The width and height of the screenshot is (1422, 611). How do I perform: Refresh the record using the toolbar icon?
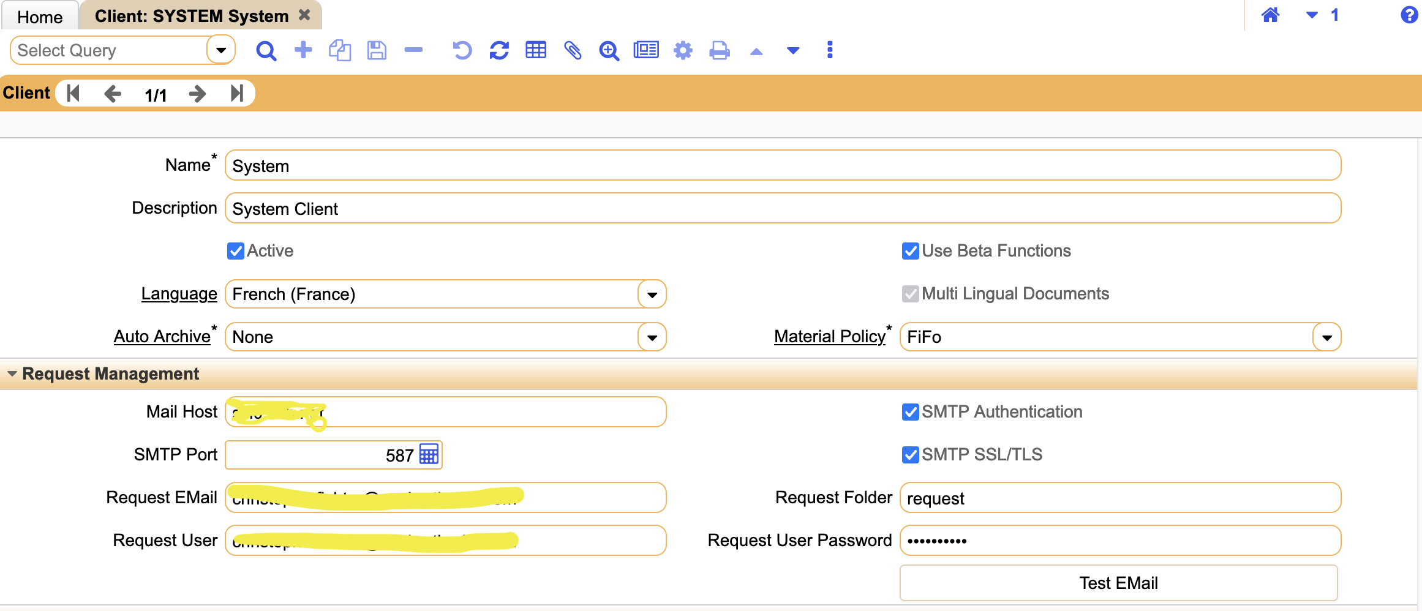click(x=499, y=50)
